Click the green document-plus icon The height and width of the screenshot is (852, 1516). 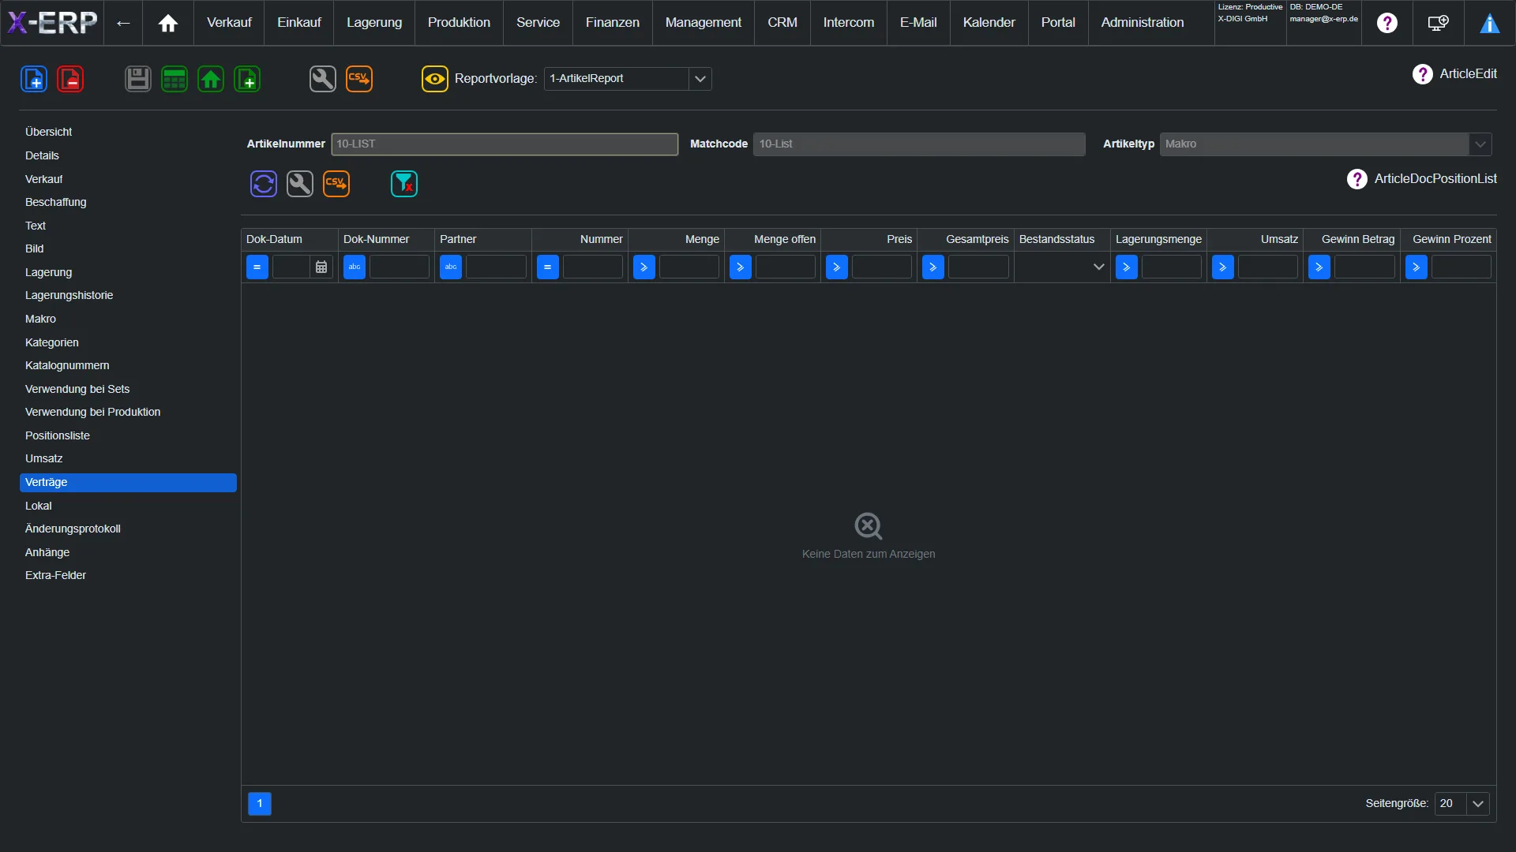click(247, 79)
